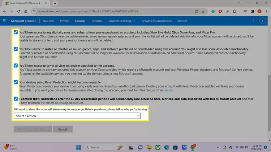The height and width of the screenshot is (152, 271).
Task: Uncheck the 60 day recoverable period confirmation
Action: point(16,99)
